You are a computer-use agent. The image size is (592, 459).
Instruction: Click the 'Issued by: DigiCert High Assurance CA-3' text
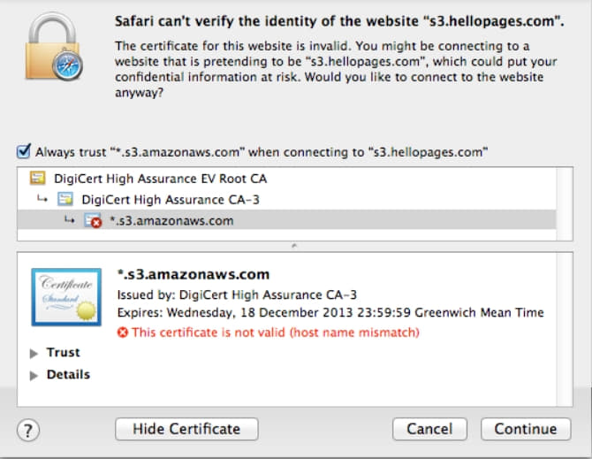click(x=237, y=295)
